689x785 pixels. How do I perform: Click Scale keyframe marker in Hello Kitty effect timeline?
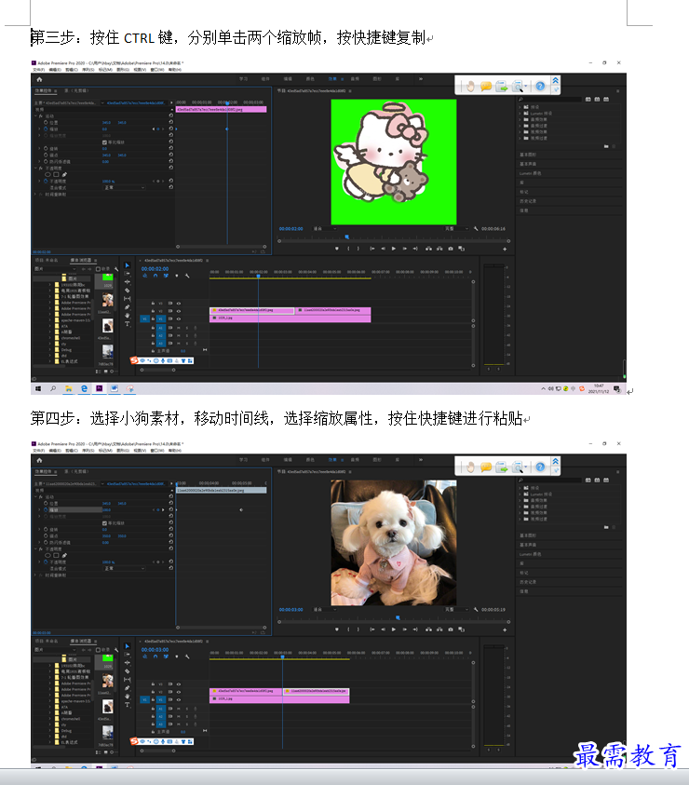[x=227, y=129]
